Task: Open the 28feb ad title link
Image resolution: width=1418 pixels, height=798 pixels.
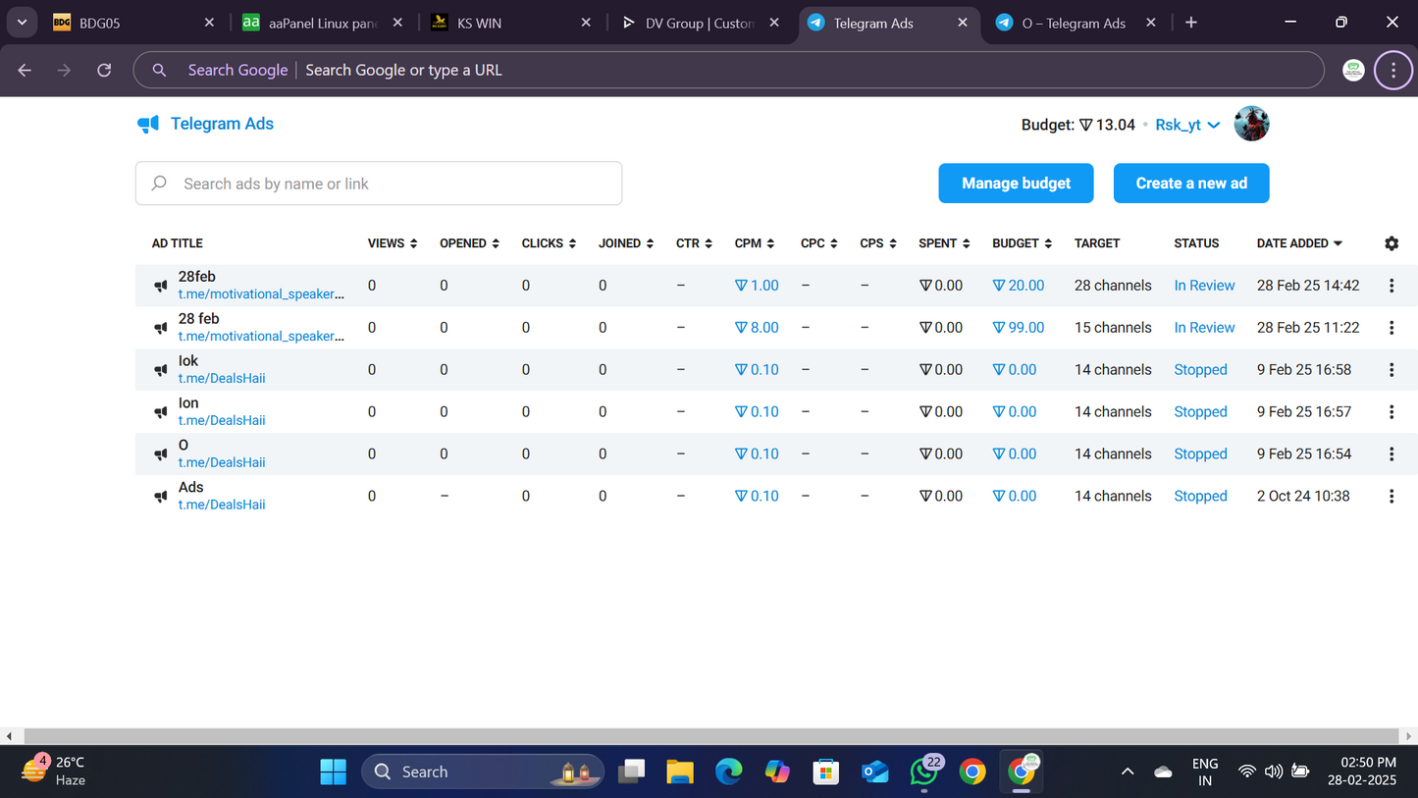Action: [196, 277]
